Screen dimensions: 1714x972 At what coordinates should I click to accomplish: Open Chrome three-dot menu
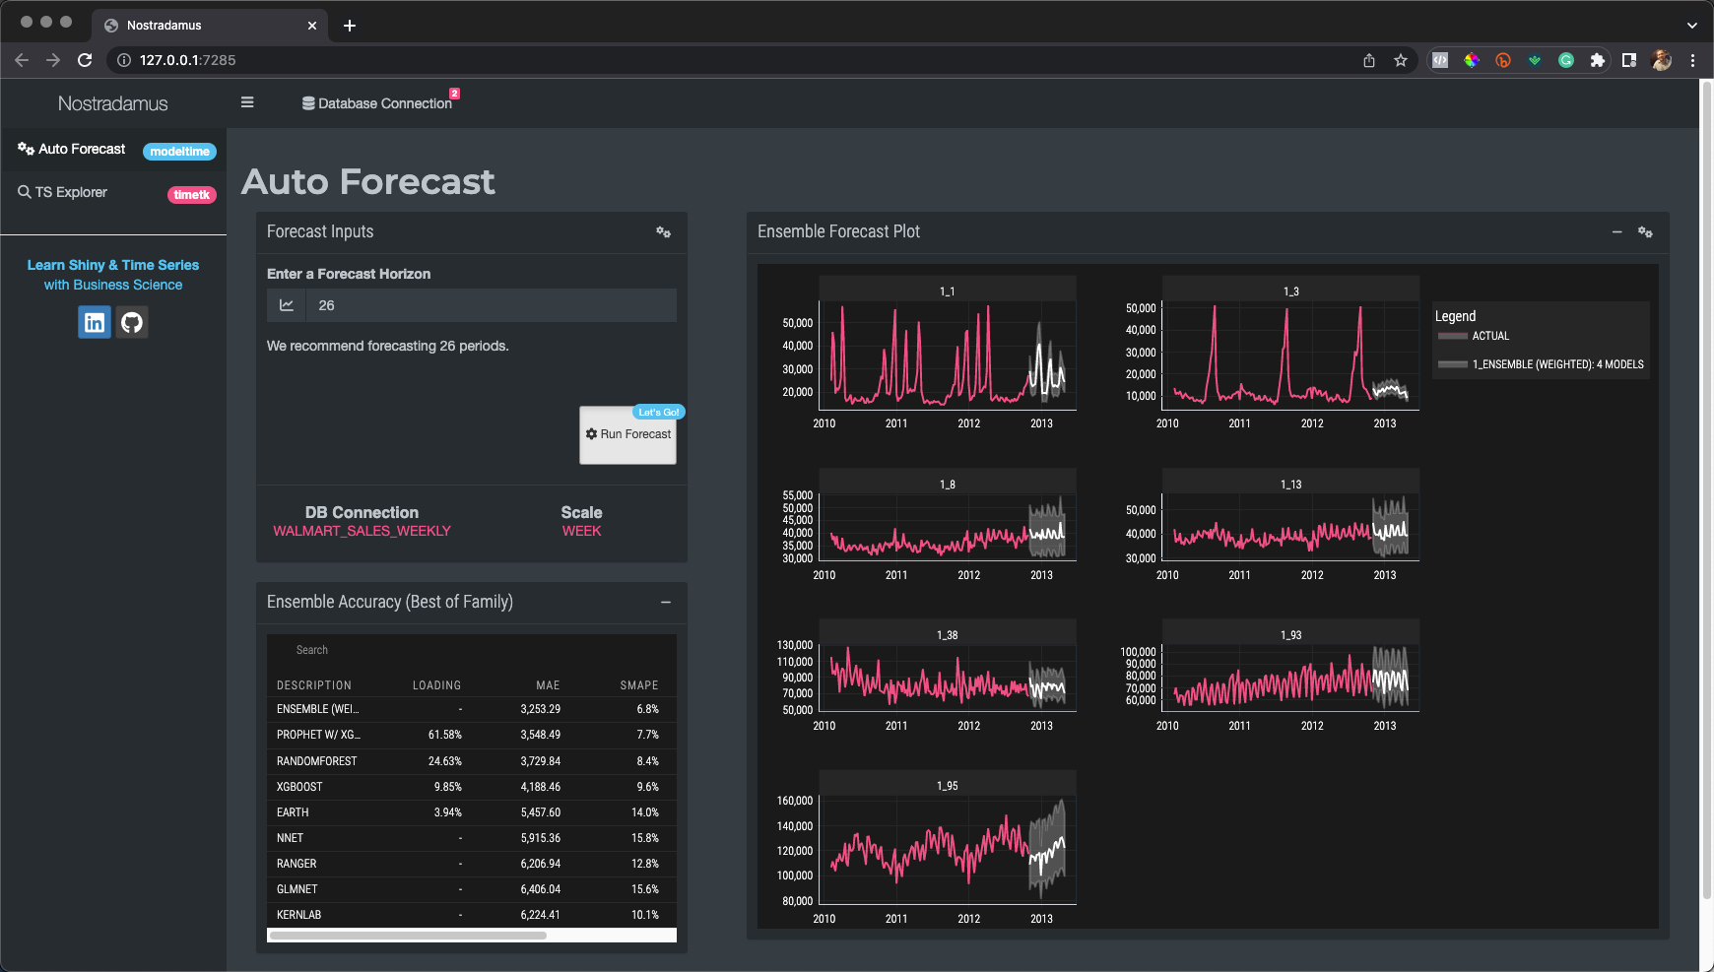[1693, 60]
